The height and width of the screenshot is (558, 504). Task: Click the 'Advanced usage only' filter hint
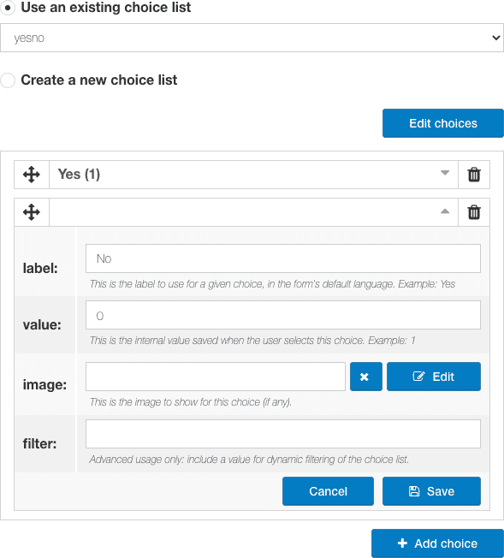[x=249, y=460]
